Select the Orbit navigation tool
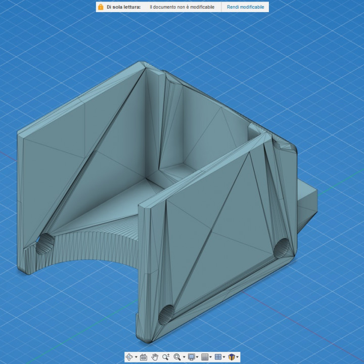 coord(129,357)
